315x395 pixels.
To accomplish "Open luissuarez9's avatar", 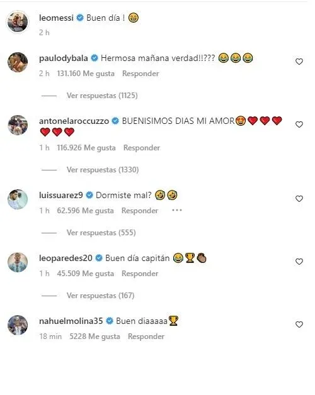I will click(18, 199).
